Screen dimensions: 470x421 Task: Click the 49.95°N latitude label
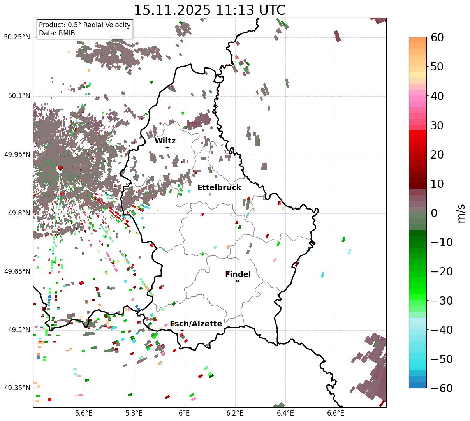tap(17, 155)
